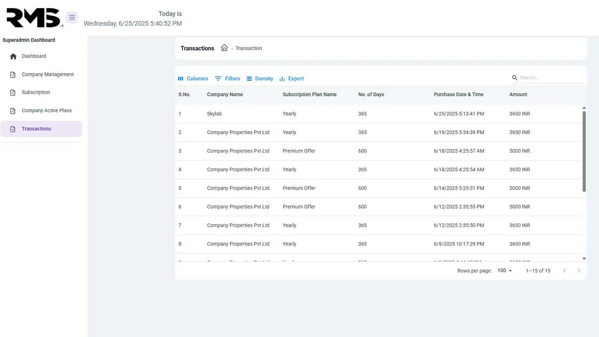The height and width of the screenshot is (337, 599).
Task: Click 5000 INR amount in row 3
Action: tap(519, 151)
